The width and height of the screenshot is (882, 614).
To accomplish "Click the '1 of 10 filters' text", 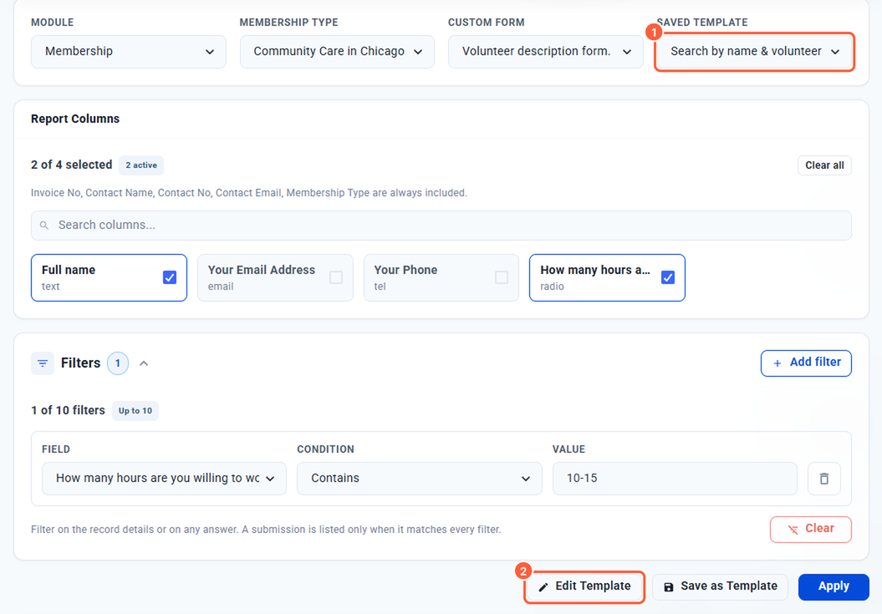I will [x=68, y=411].
